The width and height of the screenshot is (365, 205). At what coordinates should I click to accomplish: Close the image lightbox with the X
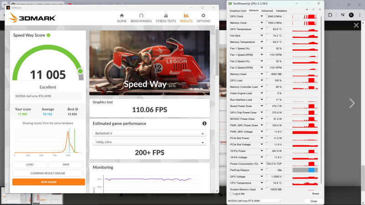click(356, 25)
